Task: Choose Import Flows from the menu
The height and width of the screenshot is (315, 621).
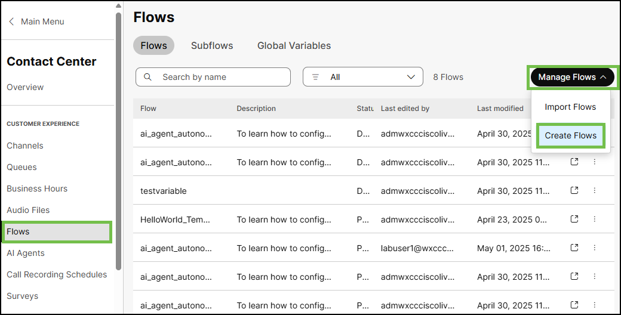Action: (570, 107)
